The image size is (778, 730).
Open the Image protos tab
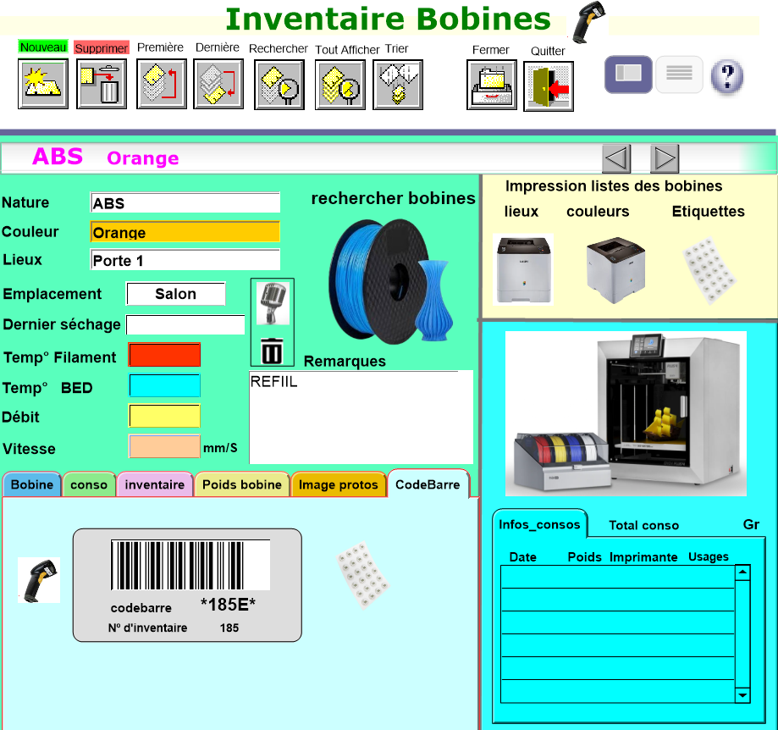(x=339, y=484)
